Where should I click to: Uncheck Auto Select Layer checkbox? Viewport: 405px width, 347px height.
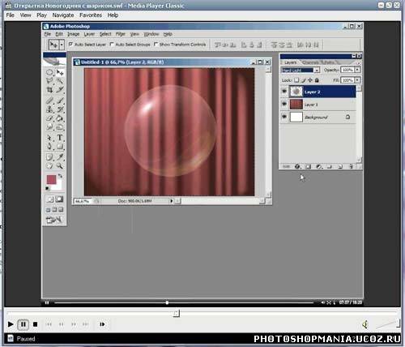click(70, 44)
